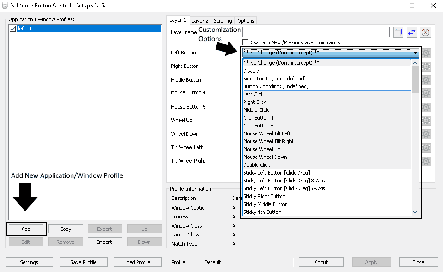Open gear settings for Tilt Wheel Right
The height and width of the screenshot is (272, 443).
point(426,161)
